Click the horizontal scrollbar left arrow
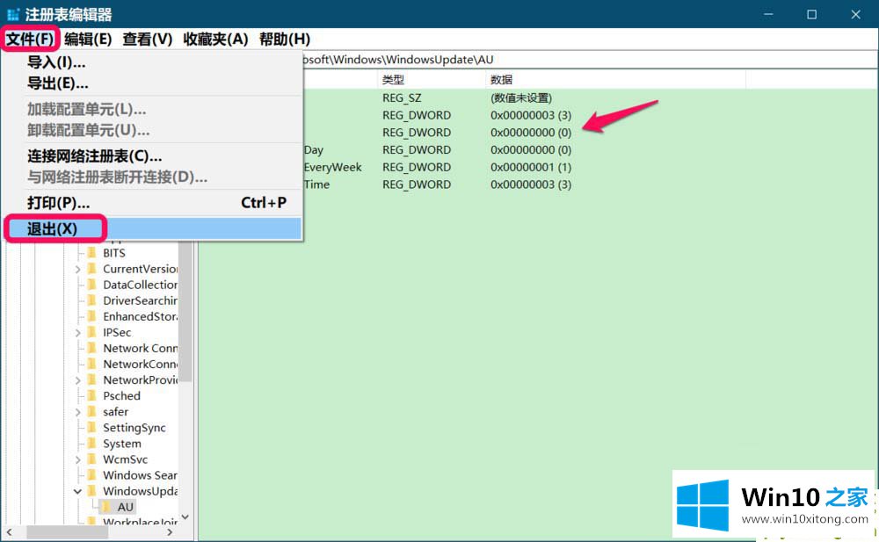The image size is (879, 542). 9,532
